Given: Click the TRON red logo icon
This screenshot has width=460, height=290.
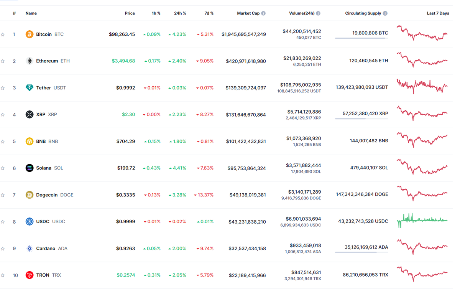Looking at the screenshot, I should [x=30, y=275].
